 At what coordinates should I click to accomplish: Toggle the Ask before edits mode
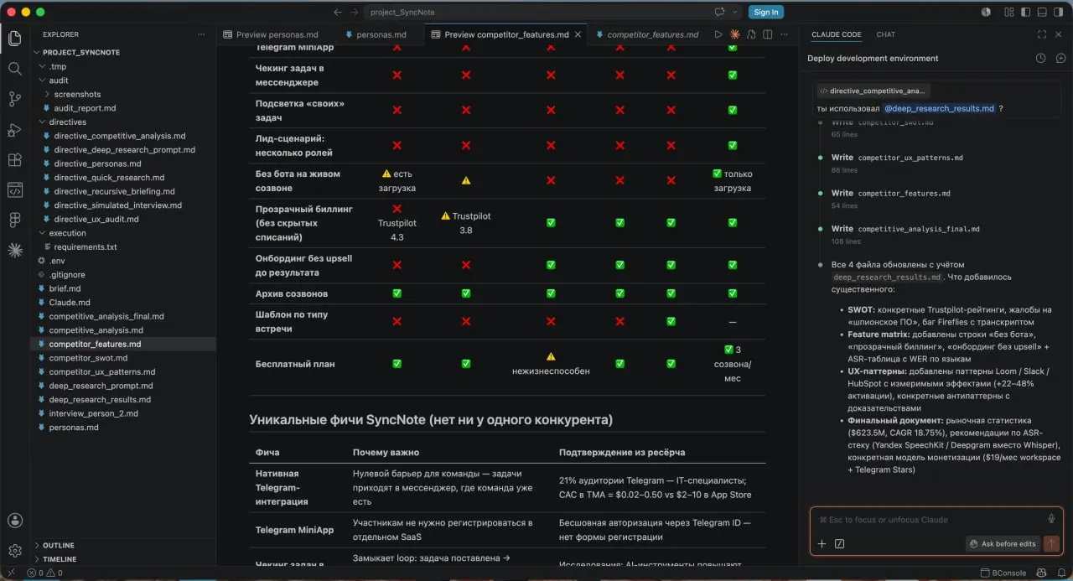(1003, 543)
